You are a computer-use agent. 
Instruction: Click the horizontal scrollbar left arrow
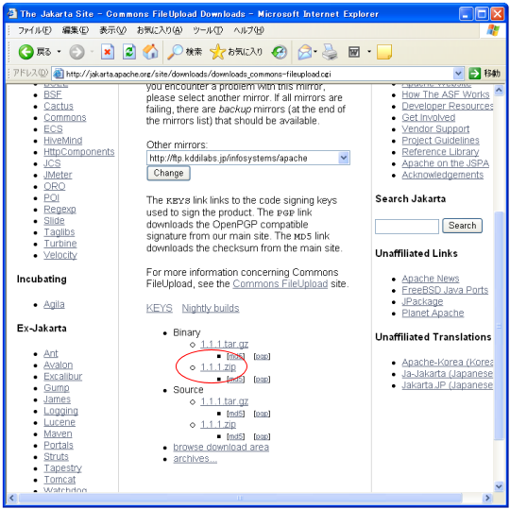pyautogui.click(x=12, y=498)
